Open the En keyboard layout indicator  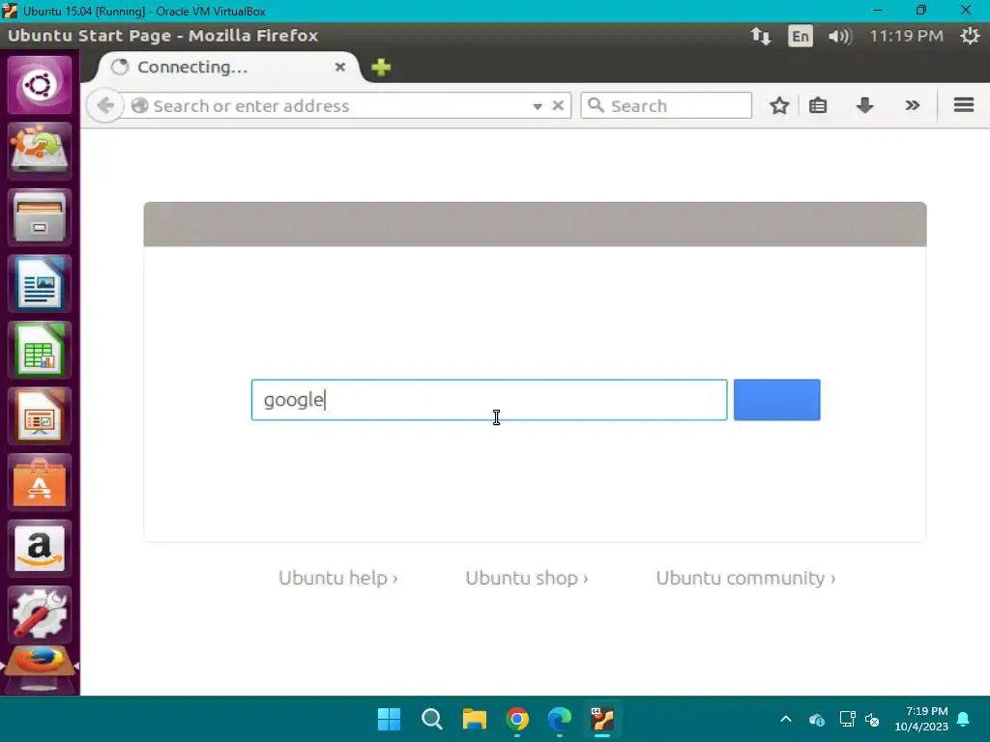pyautogui.click(x=800, y=36)
